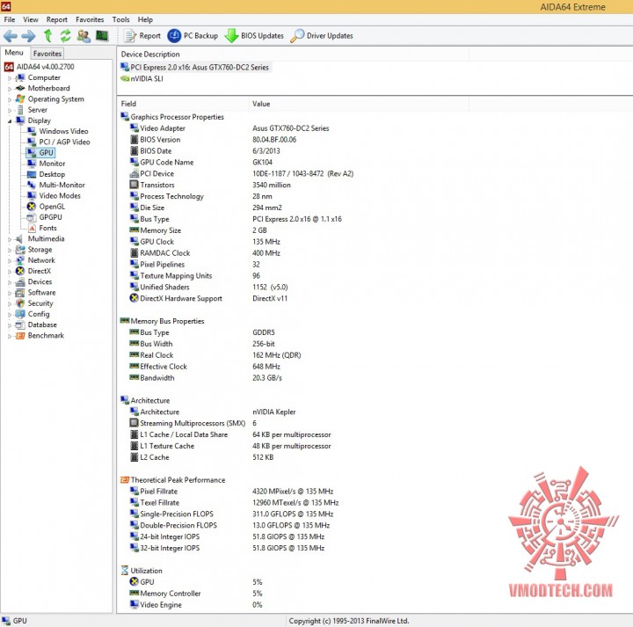This screenshot has width=633, height=627.
Task: Open the users manage toolbar icon
Action: click(x=84, y=36)
